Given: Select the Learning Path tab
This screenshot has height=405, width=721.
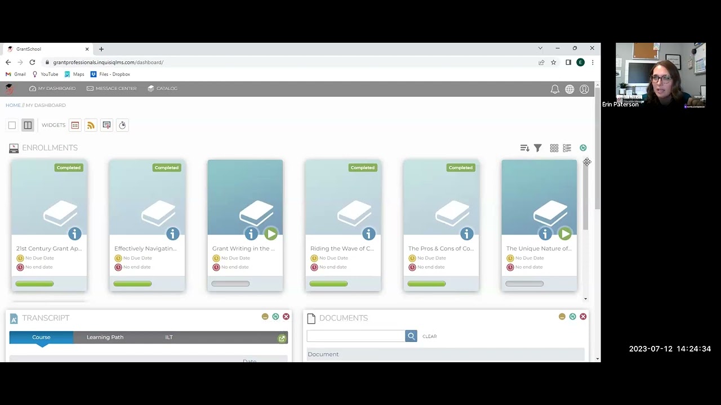Looking at the screenshot, I should tap(105, 337).
